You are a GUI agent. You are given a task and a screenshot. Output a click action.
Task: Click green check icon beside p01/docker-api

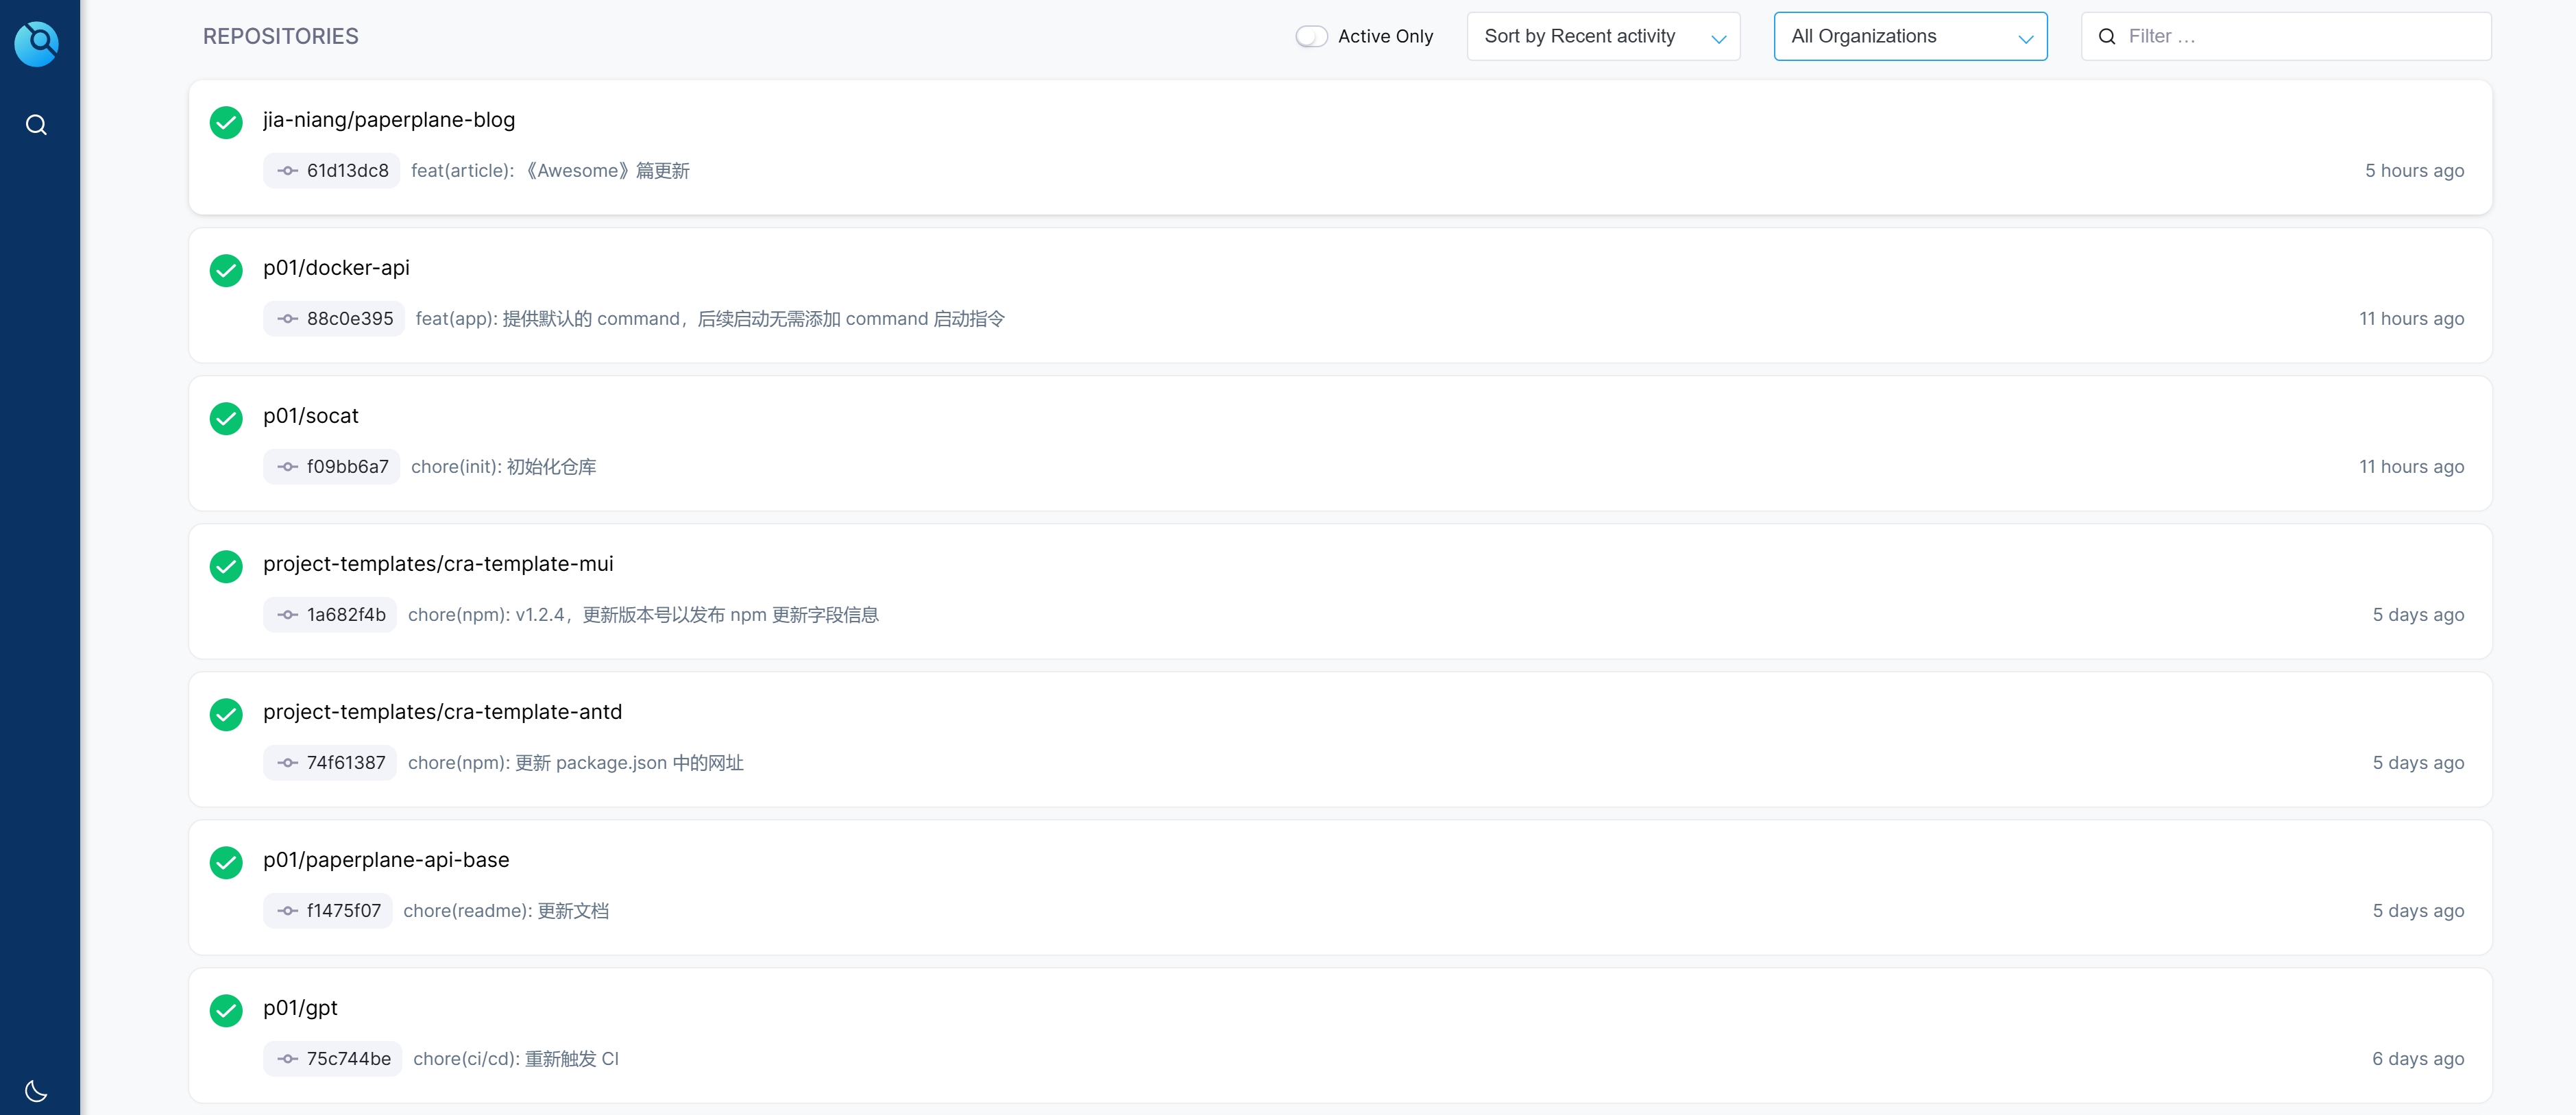click(226, 270)
